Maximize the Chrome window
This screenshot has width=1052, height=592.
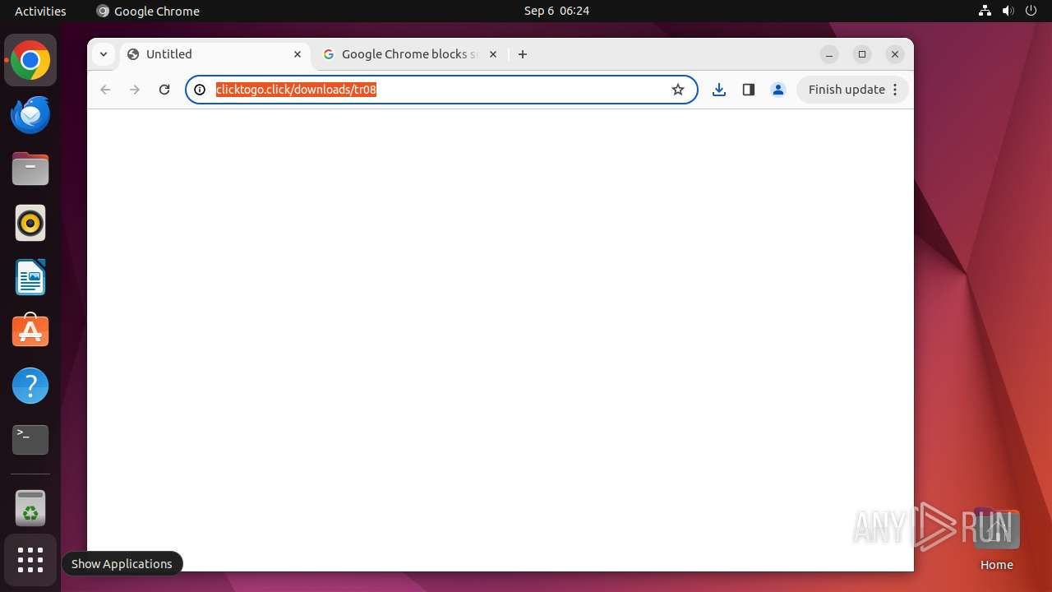(862, 54)
